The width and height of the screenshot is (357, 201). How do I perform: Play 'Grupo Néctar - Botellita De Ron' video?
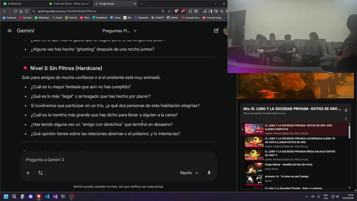pyautogui.click(x=294, y=168)
